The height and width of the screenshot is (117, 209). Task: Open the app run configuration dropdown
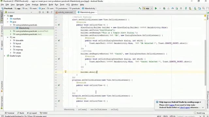(148, 8)
